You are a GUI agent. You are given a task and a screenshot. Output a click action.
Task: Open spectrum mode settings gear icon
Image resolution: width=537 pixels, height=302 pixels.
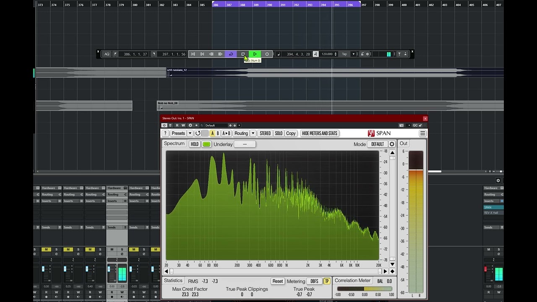[392, 144]
